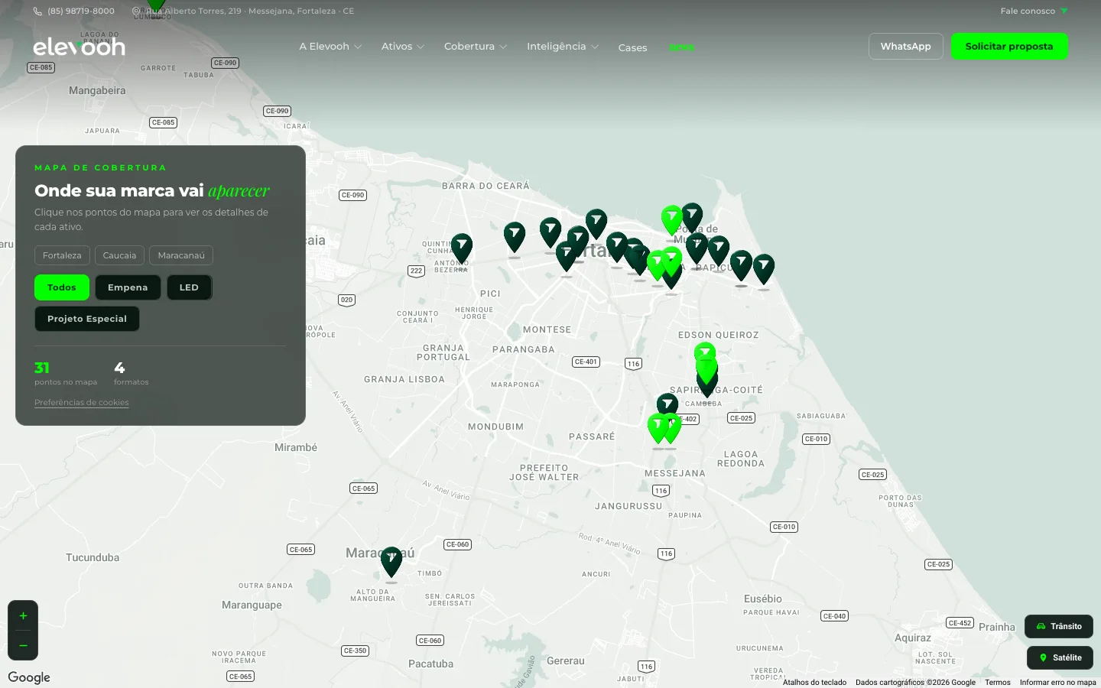Select the easternmost coastal marker right of Papicu

coord(764,271)
